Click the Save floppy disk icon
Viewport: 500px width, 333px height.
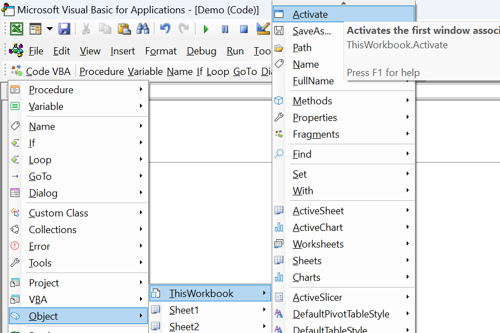point(64,29)
